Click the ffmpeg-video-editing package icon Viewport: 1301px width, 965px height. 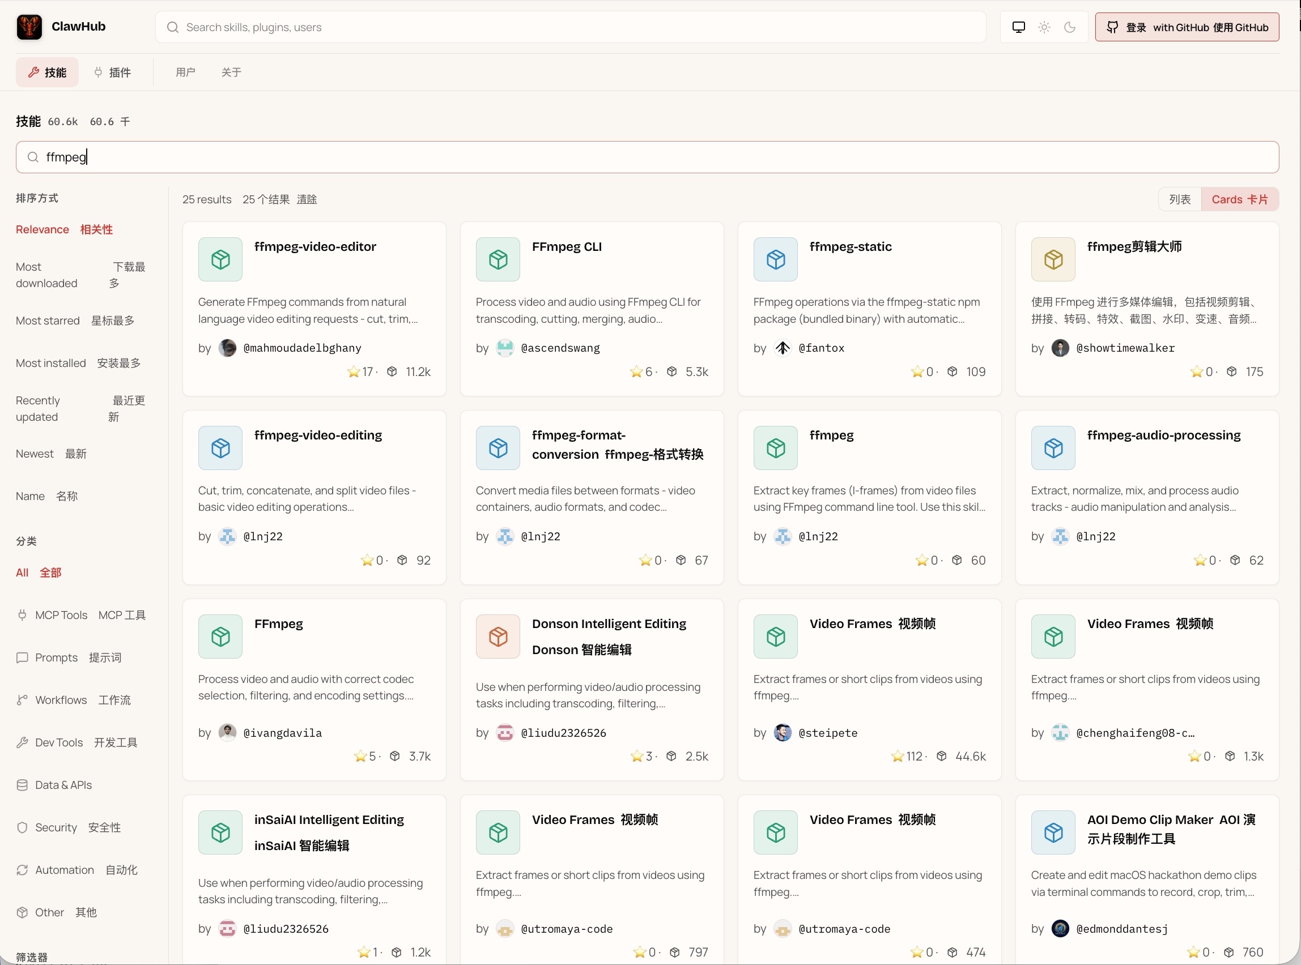tap(220, 448)
